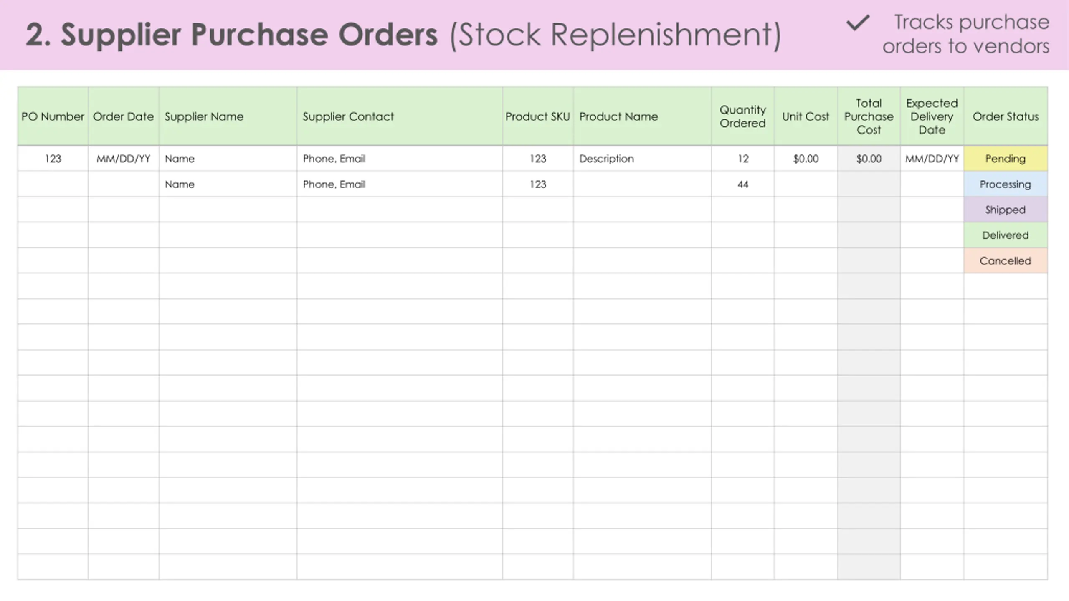This screenshot has width=1069, height=601.
Task: Pick the Delivered status cell
Action: (1006, 235)
